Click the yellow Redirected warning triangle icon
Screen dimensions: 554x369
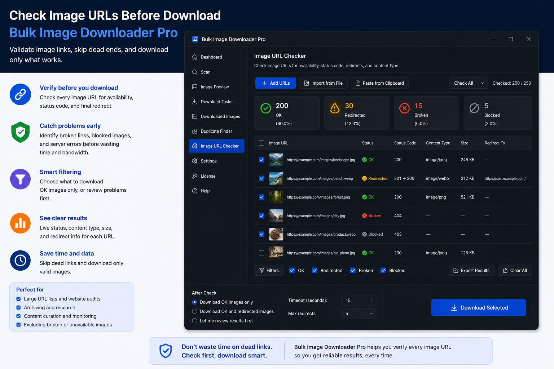click(335, 108)
